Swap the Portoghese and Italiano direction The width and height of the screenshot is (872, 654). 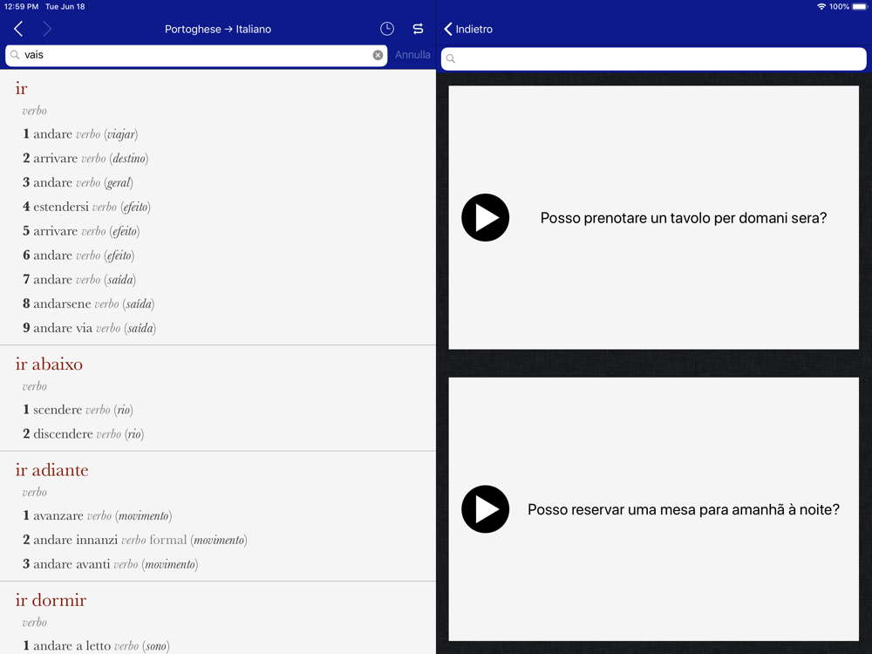(x=419, y=29)
